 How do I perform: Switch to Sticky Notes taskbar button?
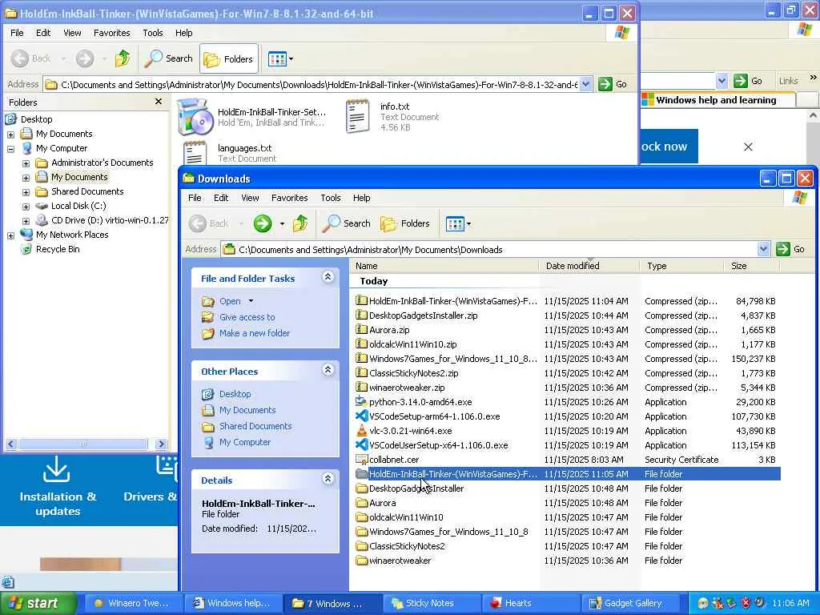pos(432,604)
